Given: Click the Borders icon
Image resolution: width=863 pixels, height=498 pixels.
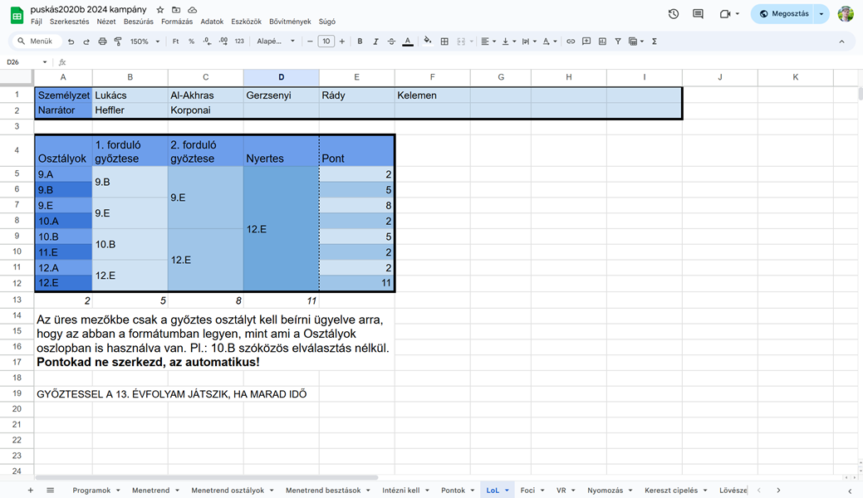Looking at the screenshot, I should [445, 40].
